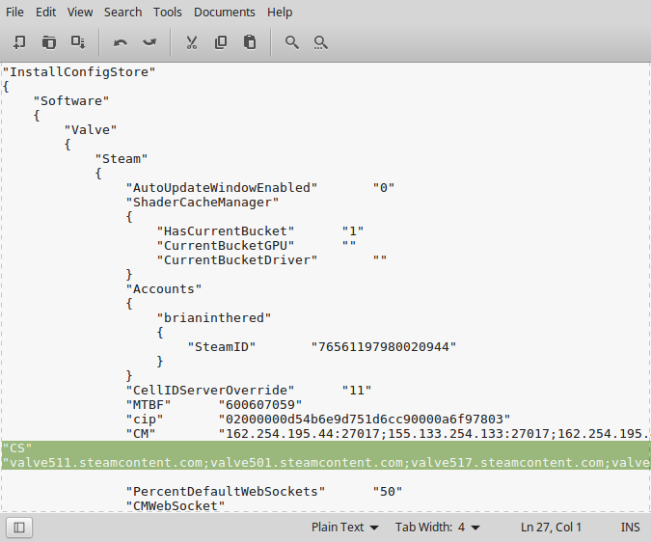Screen dimensions: 651x542
Task: Open the Search menu
Action: coord(122,12)
